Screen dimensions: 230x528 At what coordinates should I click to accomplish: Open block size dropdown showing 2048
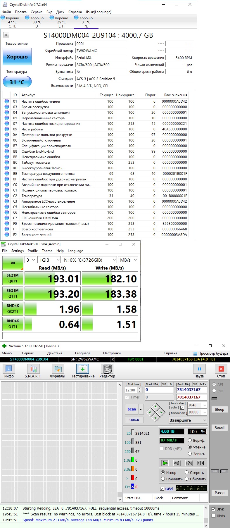(x=197, y=405)
